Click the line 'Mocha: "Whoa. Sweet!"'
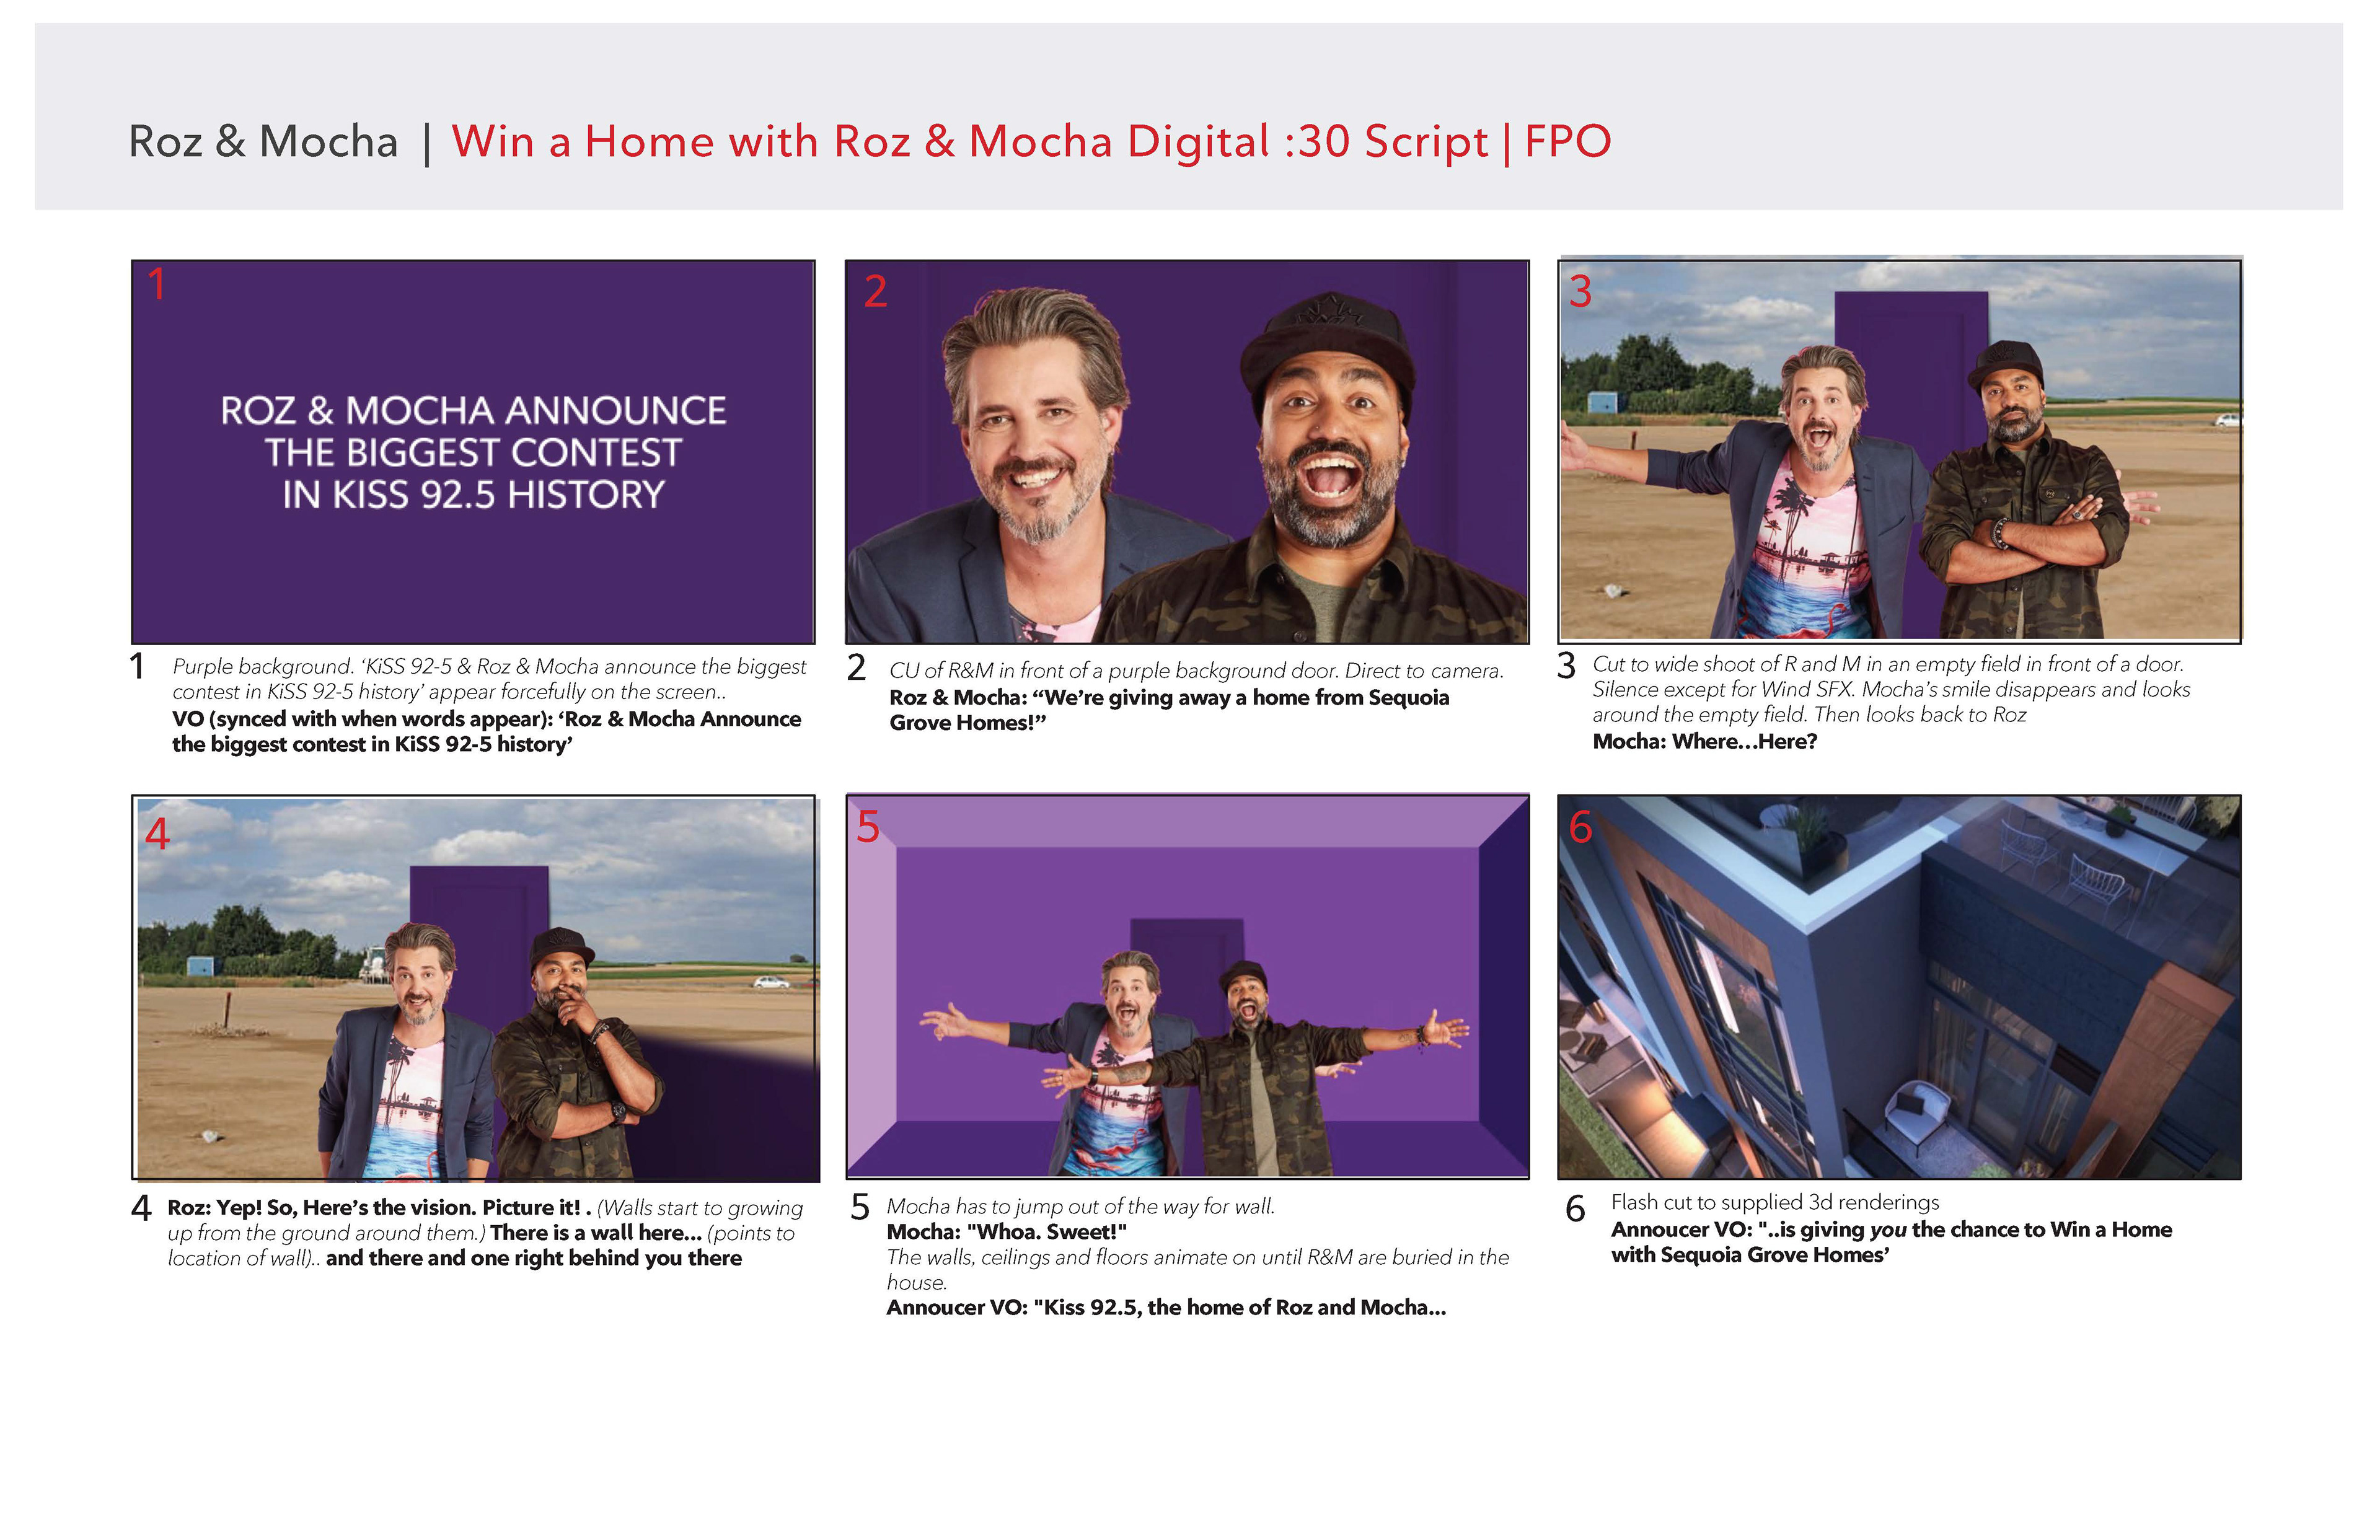Image resolution: width=2380 pixels, height=1540 pixels. tap(1007, 1232)
